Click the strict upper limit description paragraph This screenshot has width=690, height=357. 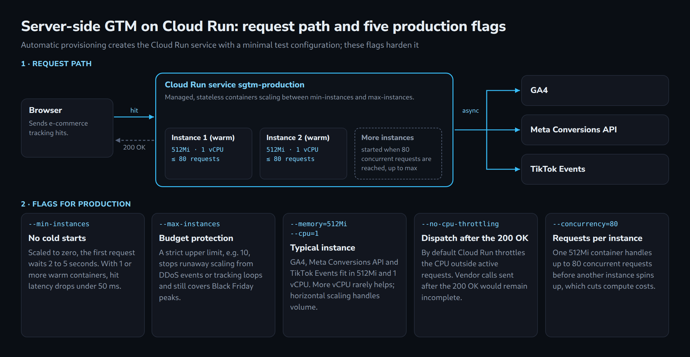click(x=211, y=275)
